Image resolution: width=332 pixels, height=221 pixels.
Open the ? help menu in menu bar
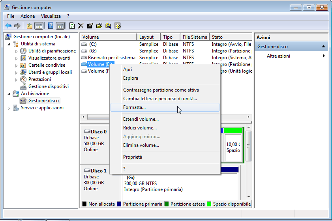[68, 16]
